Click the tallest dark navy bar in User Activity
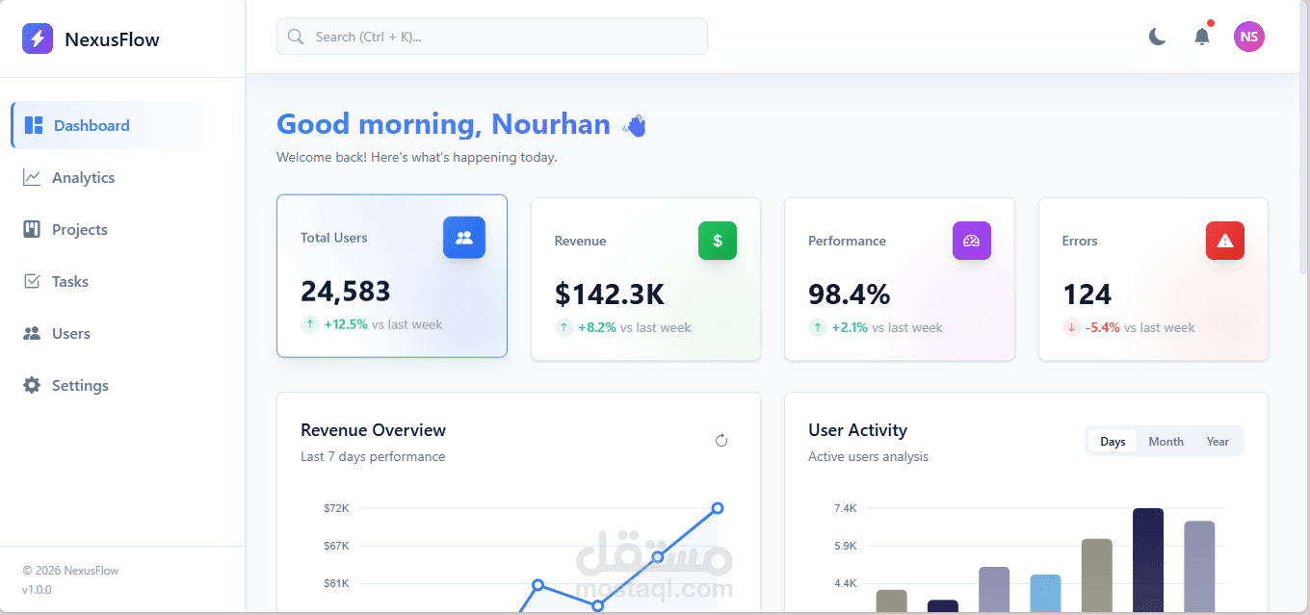Screen dimensions: 1310x615 point(1148,560)
